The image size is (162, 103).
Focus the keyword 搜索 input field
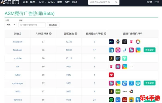[x=32, y=25]
